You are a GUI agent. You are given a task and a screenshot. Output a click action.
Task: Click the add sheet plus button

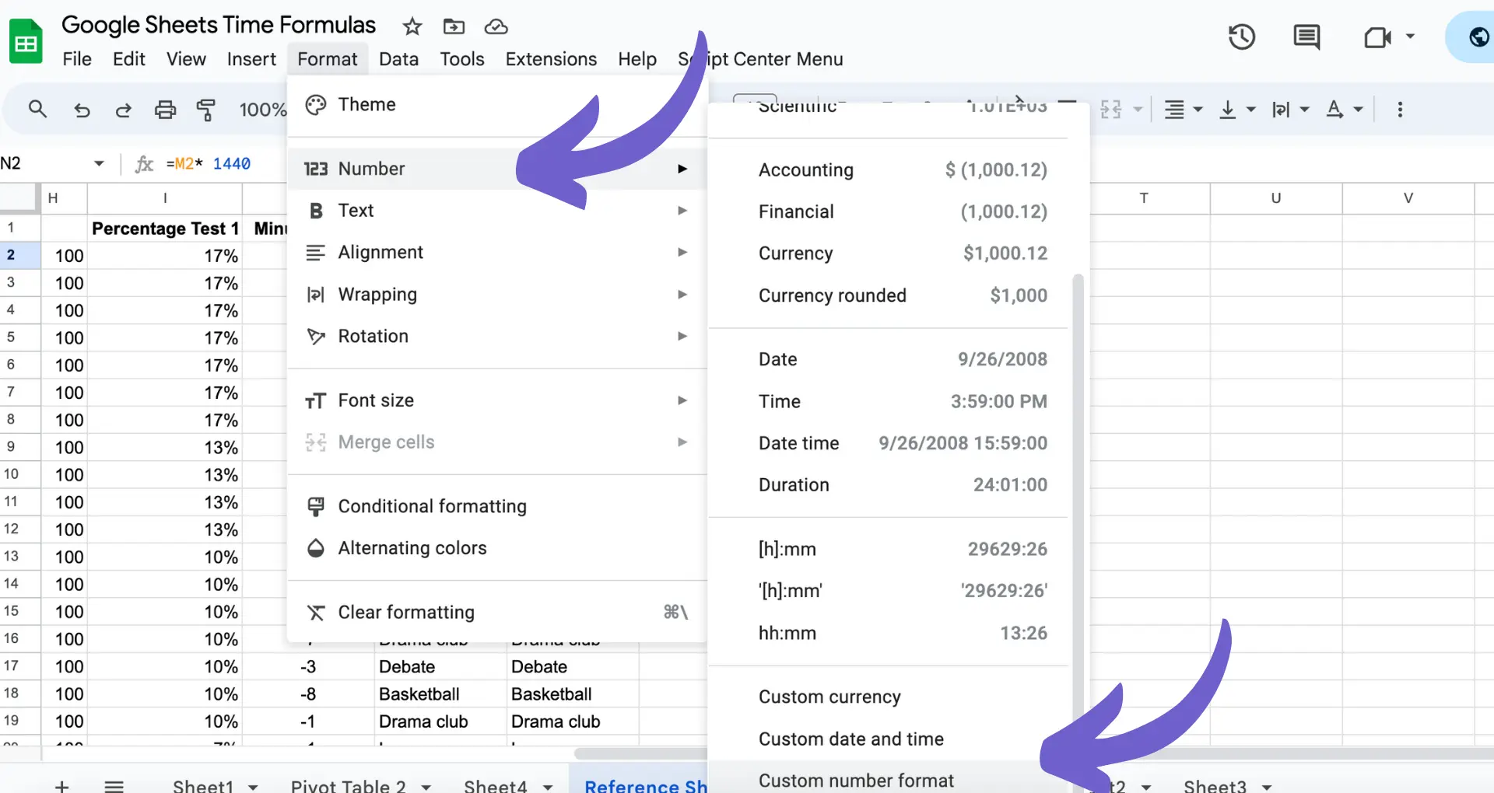[62, 786]
